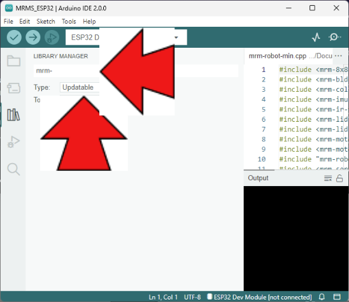Click code line 10 include "mrm-rob

click(x=313, y=159)
